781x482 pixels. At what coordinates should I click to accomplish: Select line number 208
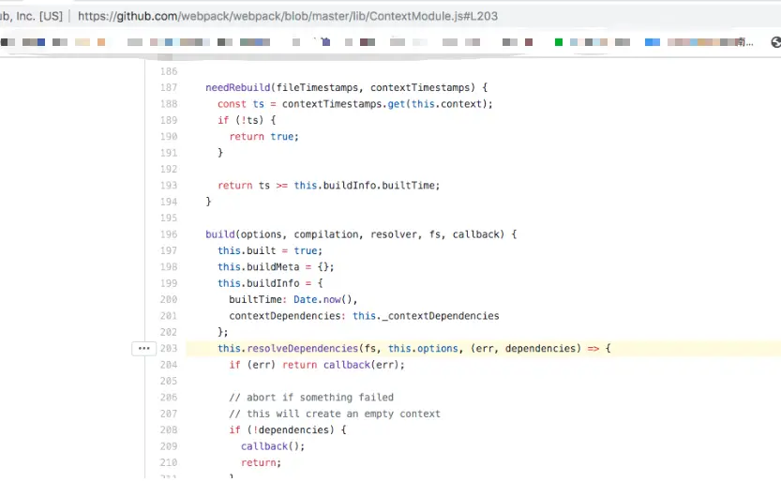(x=169, y=430)
